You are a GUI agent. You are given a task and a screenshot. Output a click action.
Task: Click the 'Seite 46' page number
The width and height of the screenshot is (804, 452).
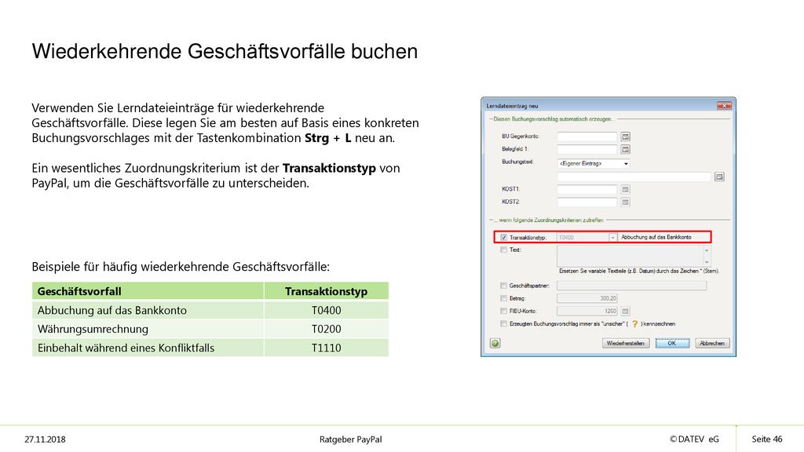[x=767, y=439]
